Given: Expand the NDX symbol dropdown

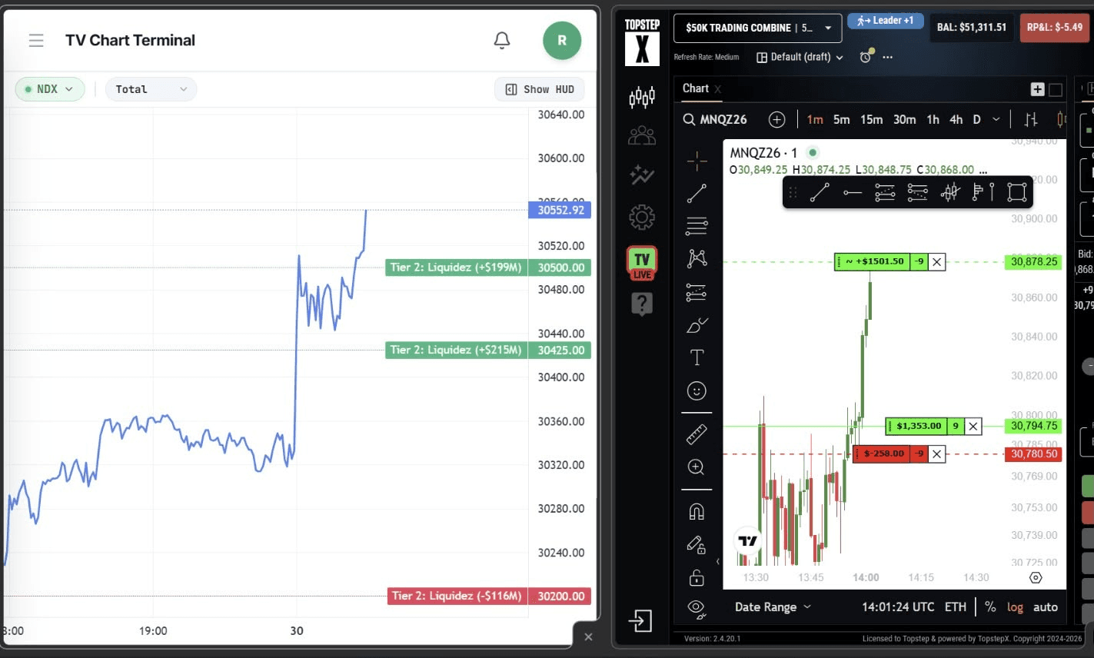Looking at the screenshot, I should [x=50, y=89].
